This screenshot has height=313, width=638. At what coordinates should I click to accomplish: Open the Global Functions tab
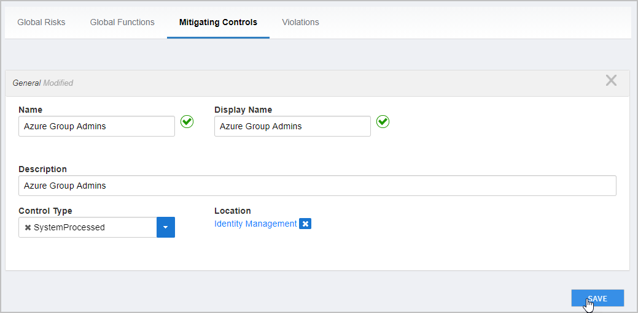coord(122,22)
